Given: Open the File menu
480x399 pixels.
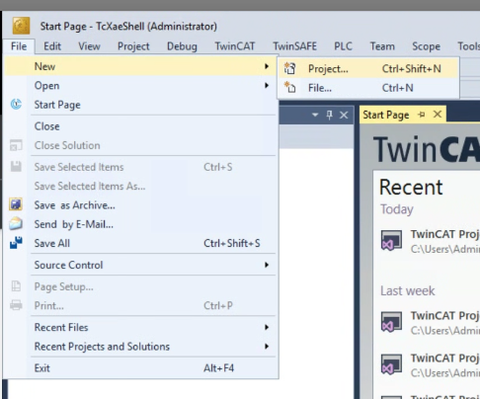Looking at the screenshot, I should pos(19,46).
